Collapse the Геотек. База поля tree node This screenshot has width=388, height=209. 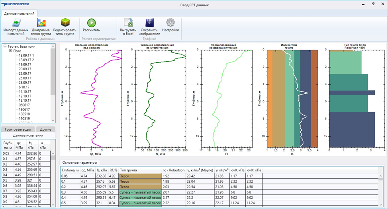[5, 46]
